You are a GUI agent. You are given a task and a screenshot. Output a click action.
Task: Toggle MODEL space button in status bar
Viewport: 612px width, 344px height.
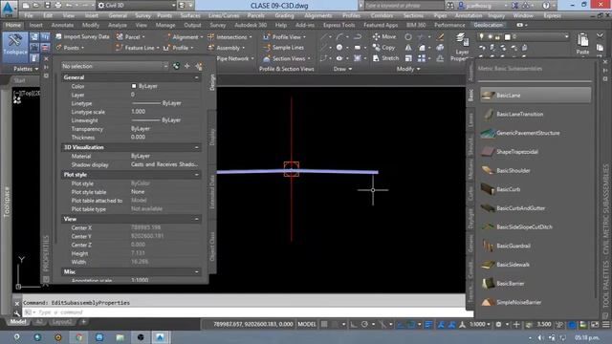[x=307, y=325]
